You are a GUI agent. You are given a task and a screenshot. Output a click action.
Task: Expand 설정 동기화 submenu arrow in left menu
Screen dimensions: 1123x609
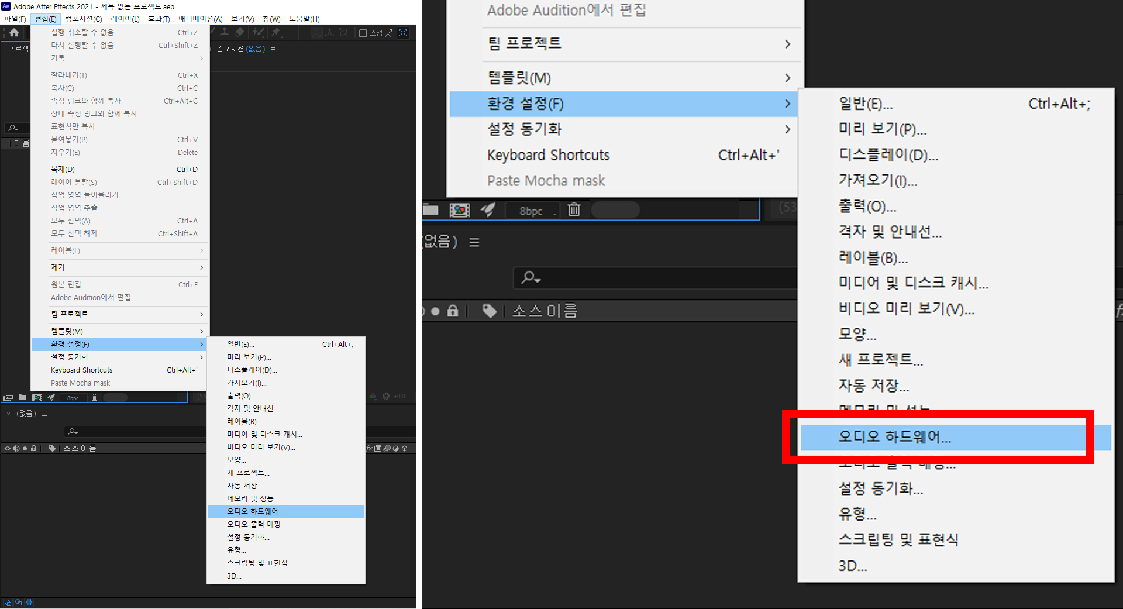click(201, 357)
